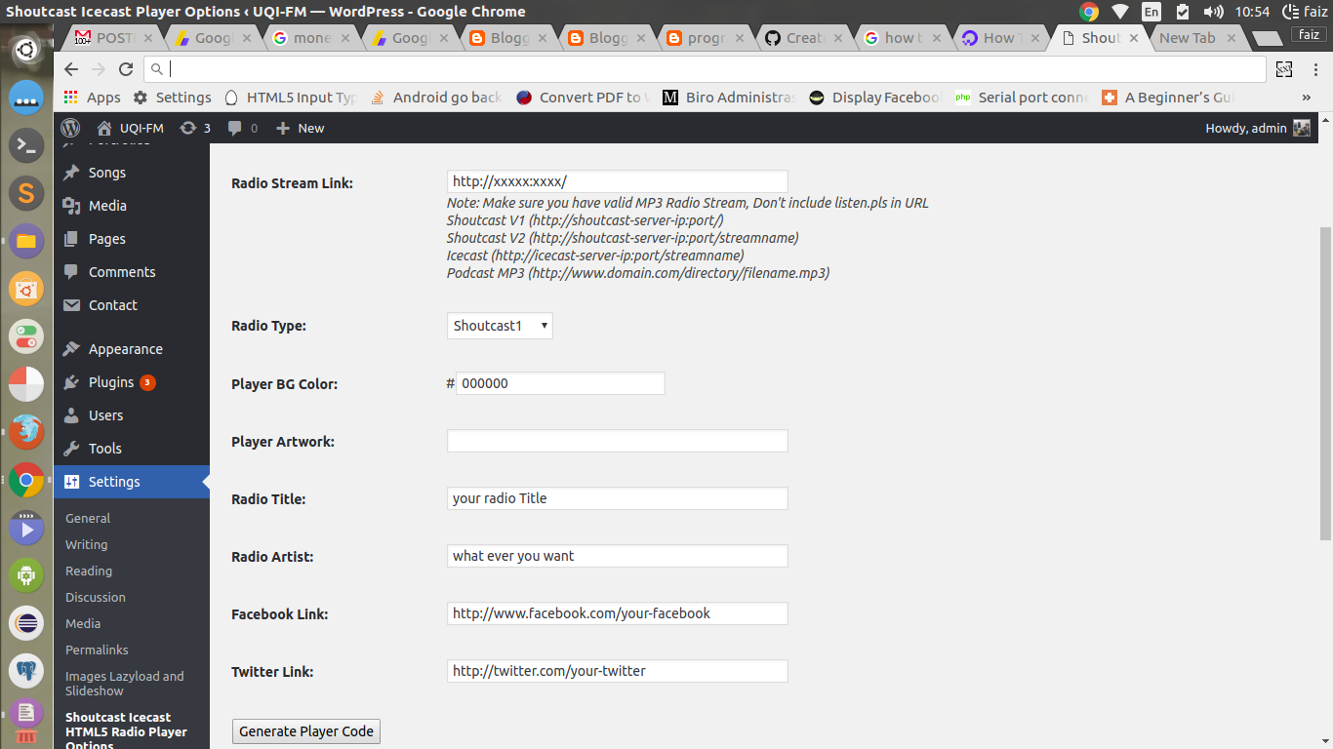Open Sublime Text from dock

pos(26,193)
